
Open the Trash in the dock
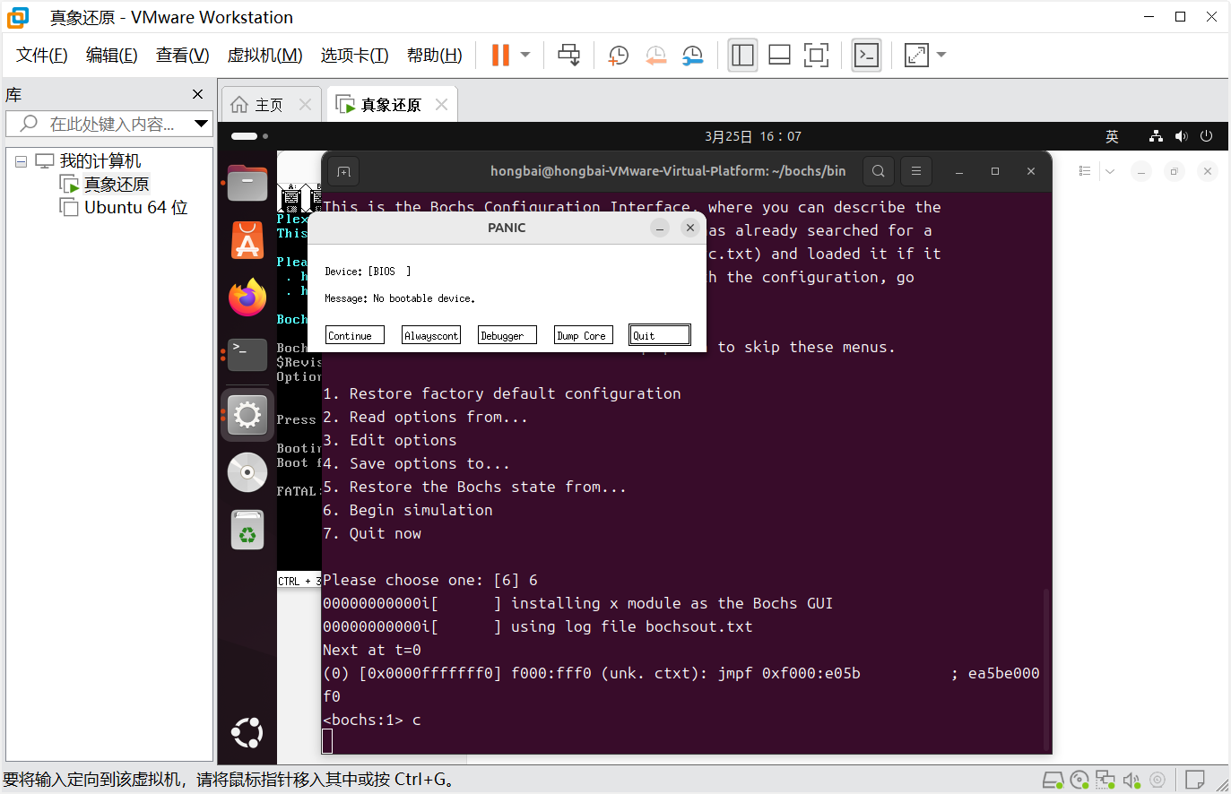click(x=247, y=530)
